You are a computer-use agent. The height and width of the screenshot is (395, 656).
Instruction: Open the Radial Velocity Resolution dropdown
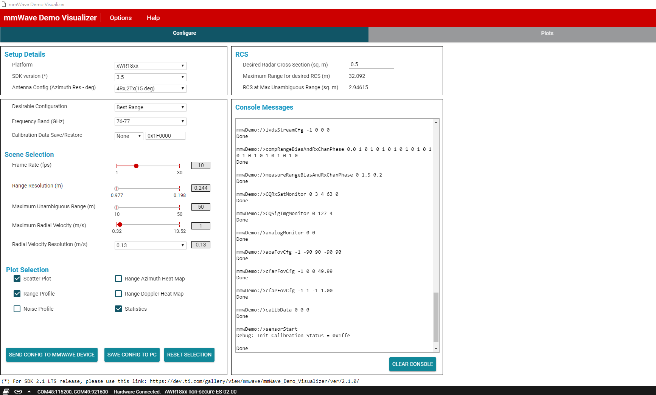[x=150, y=245]
